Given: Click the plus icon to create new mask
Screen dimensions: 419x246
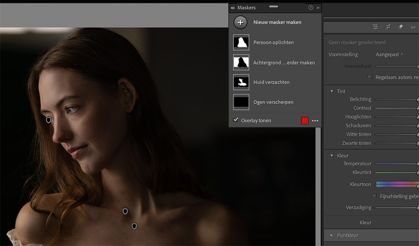Looking at the screenshot, I should tap(240, 22).
